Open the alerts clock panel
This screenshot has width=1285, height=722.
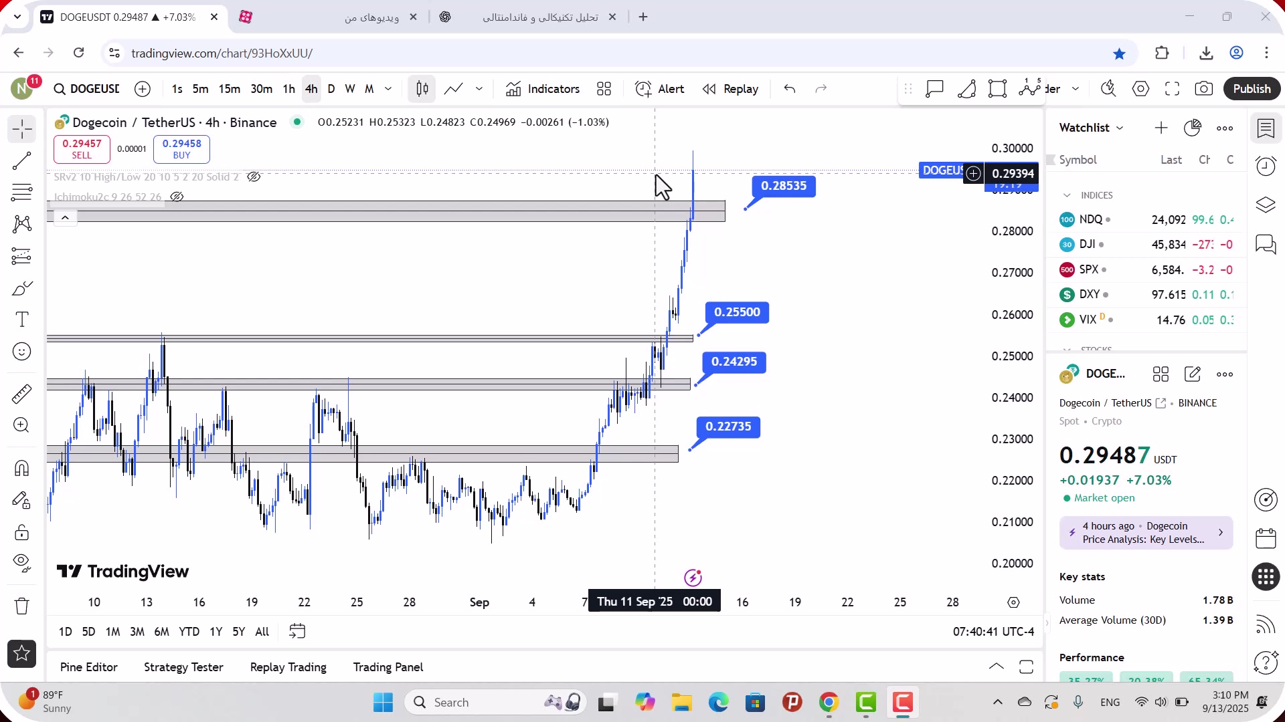[x=1266, y=166]
